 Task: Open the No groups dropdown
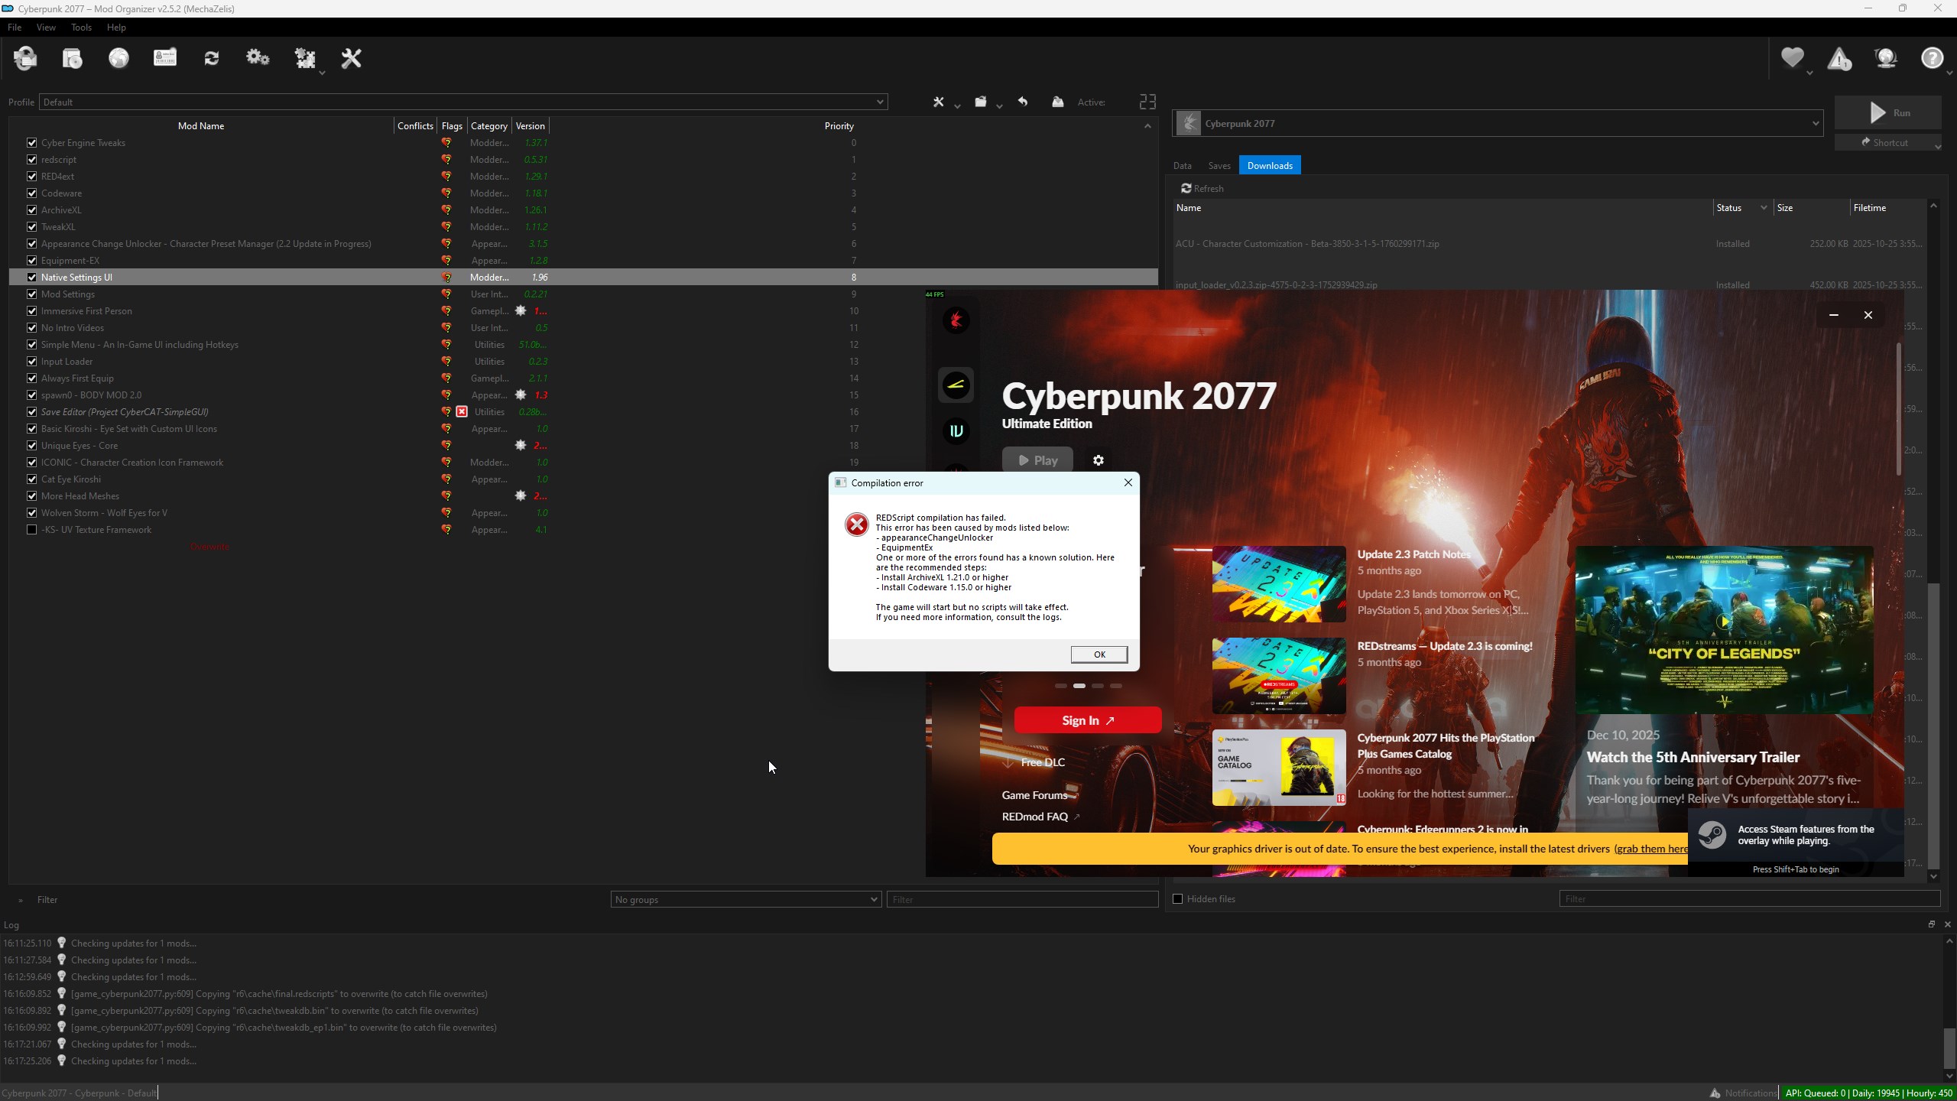pyautogui.click(x=745, y=900)
